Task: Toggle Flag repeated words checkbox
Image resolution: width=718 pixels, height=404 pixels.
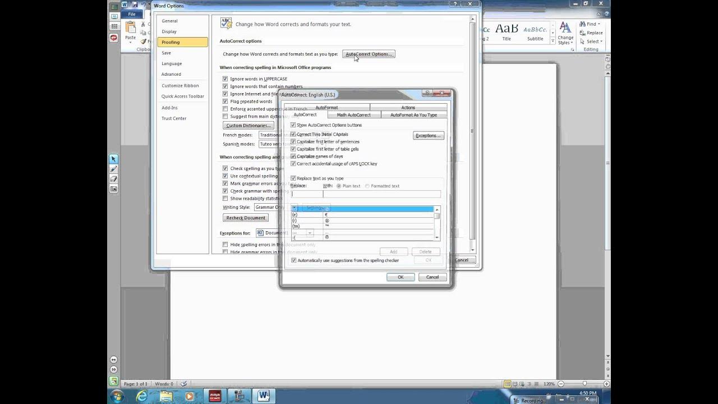Action: 225,102
